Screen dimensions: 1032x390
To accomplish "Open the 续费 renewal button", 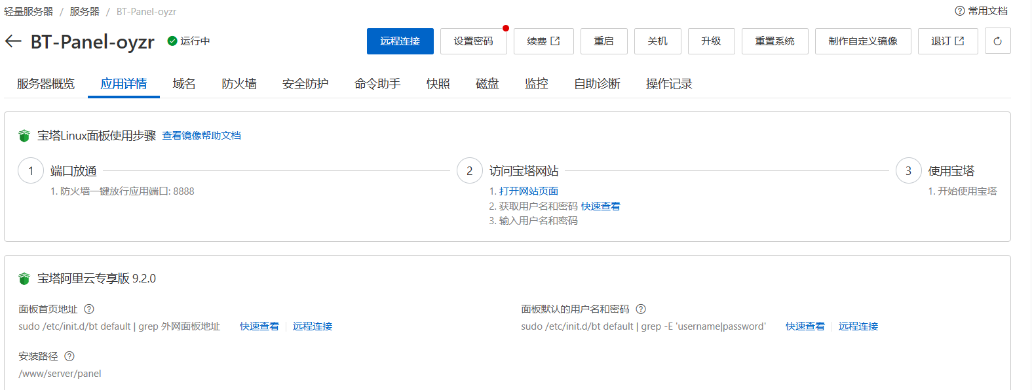I will (x=544, y=41).
